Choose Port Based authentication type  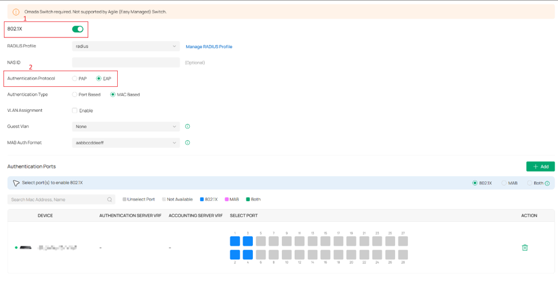(x=75, y=95)
